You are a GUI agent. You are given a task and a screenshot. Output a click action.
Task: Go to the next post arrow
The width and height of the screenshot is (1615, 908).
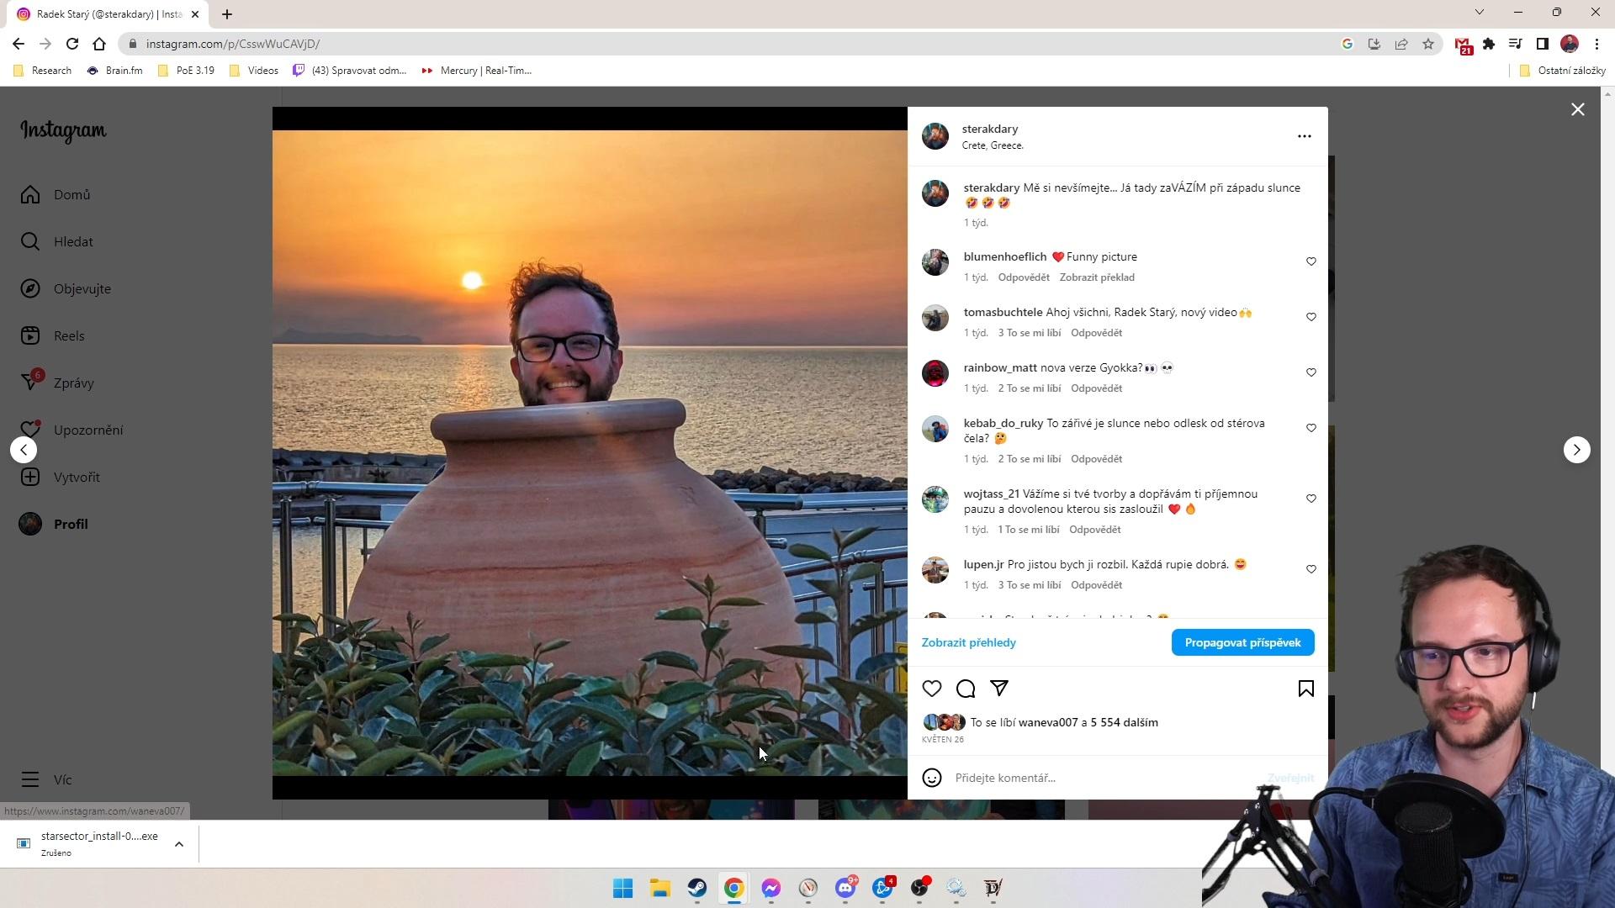click(1577, 450)
